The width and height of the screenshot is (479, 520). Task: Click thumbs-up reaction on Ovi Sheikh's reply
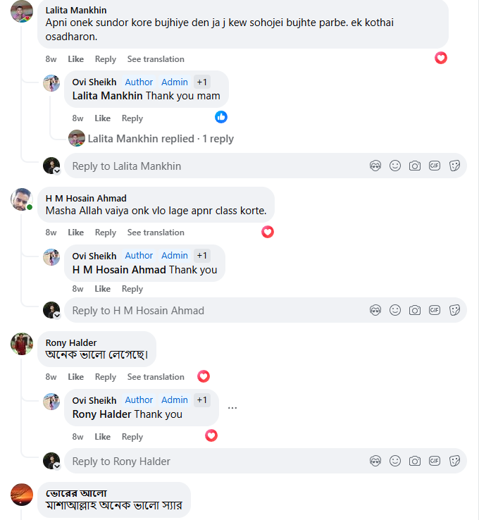point(221,117)
